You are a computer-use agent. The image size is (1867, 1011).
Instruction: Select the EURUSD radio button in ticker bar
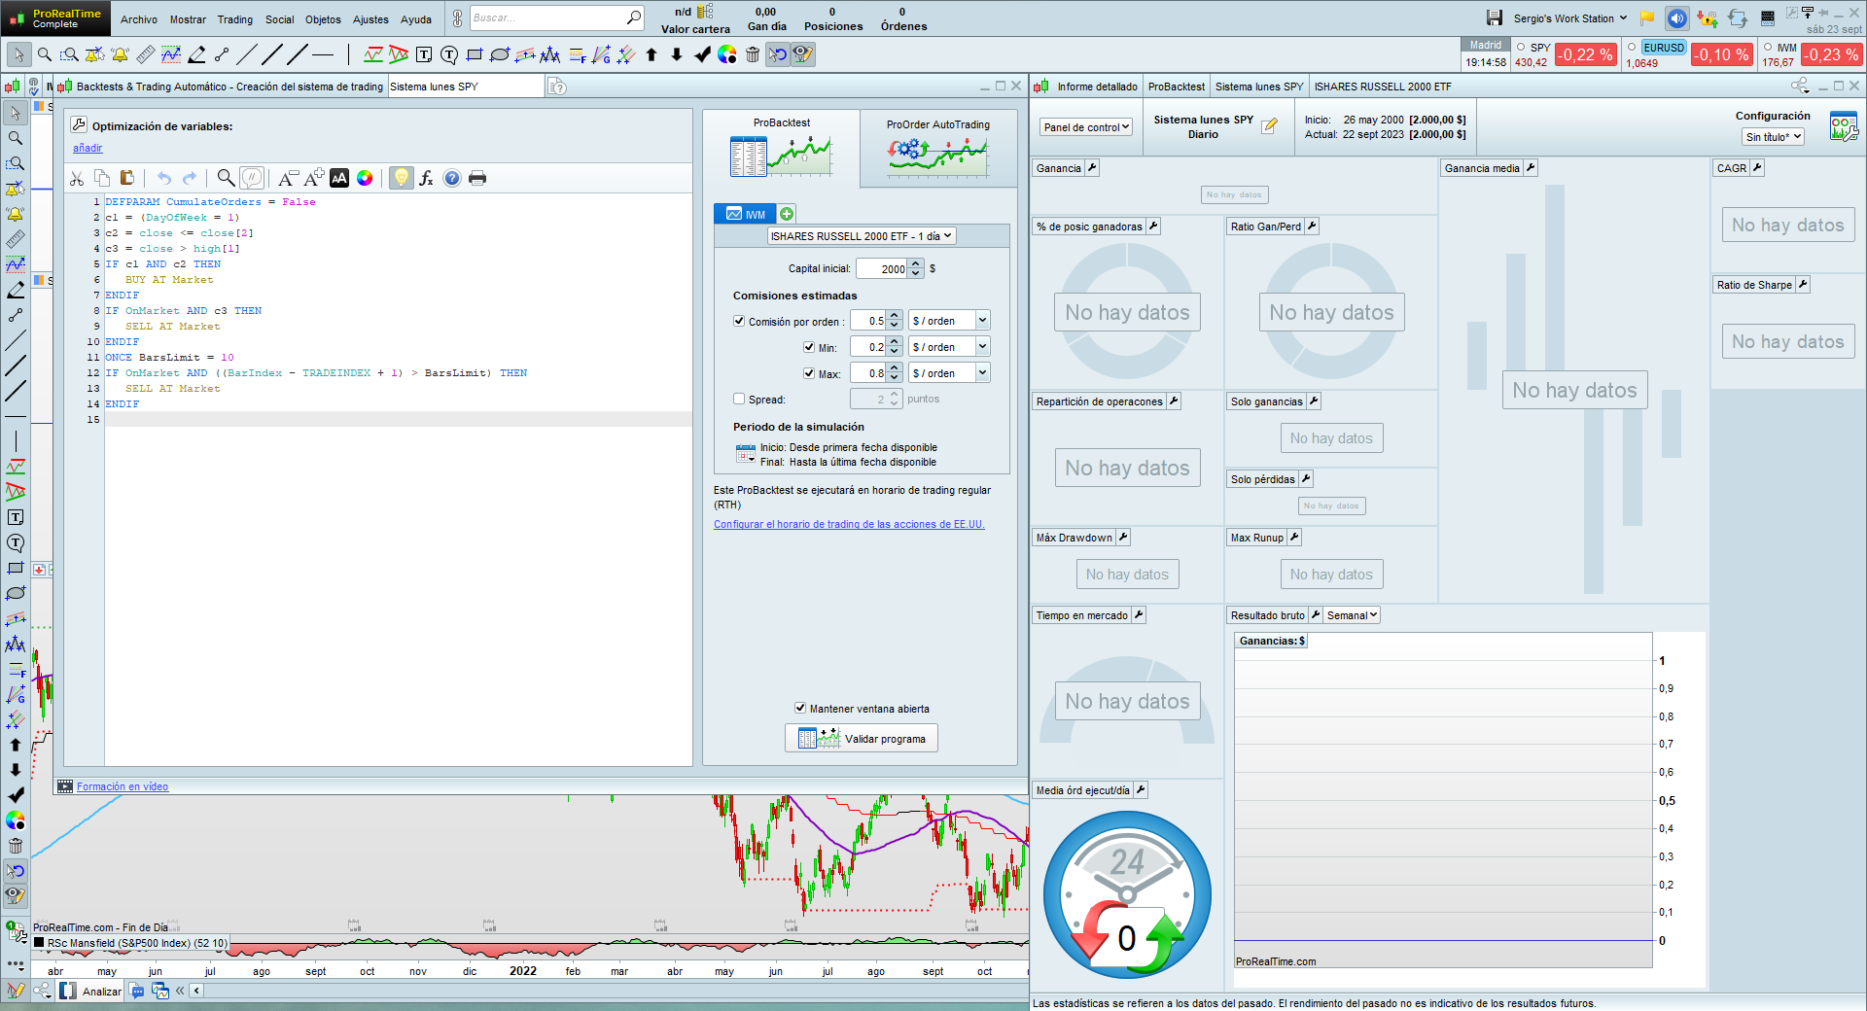[x=1632, y=47]
